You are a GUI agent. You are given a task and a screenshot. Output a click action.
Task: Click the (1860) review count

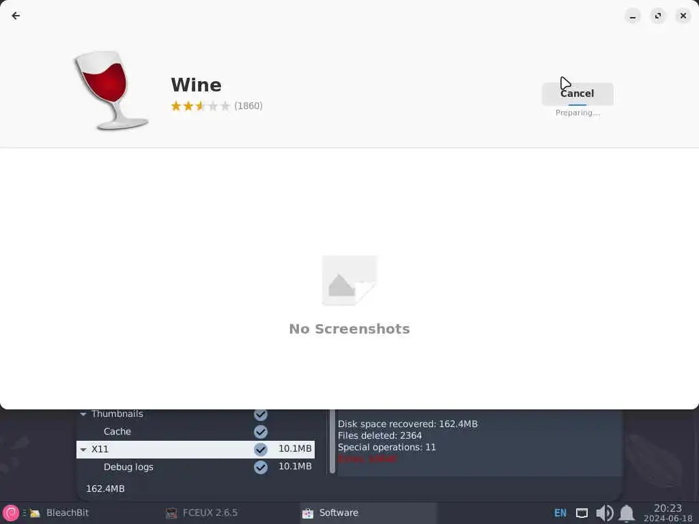[x=248, y=106]
